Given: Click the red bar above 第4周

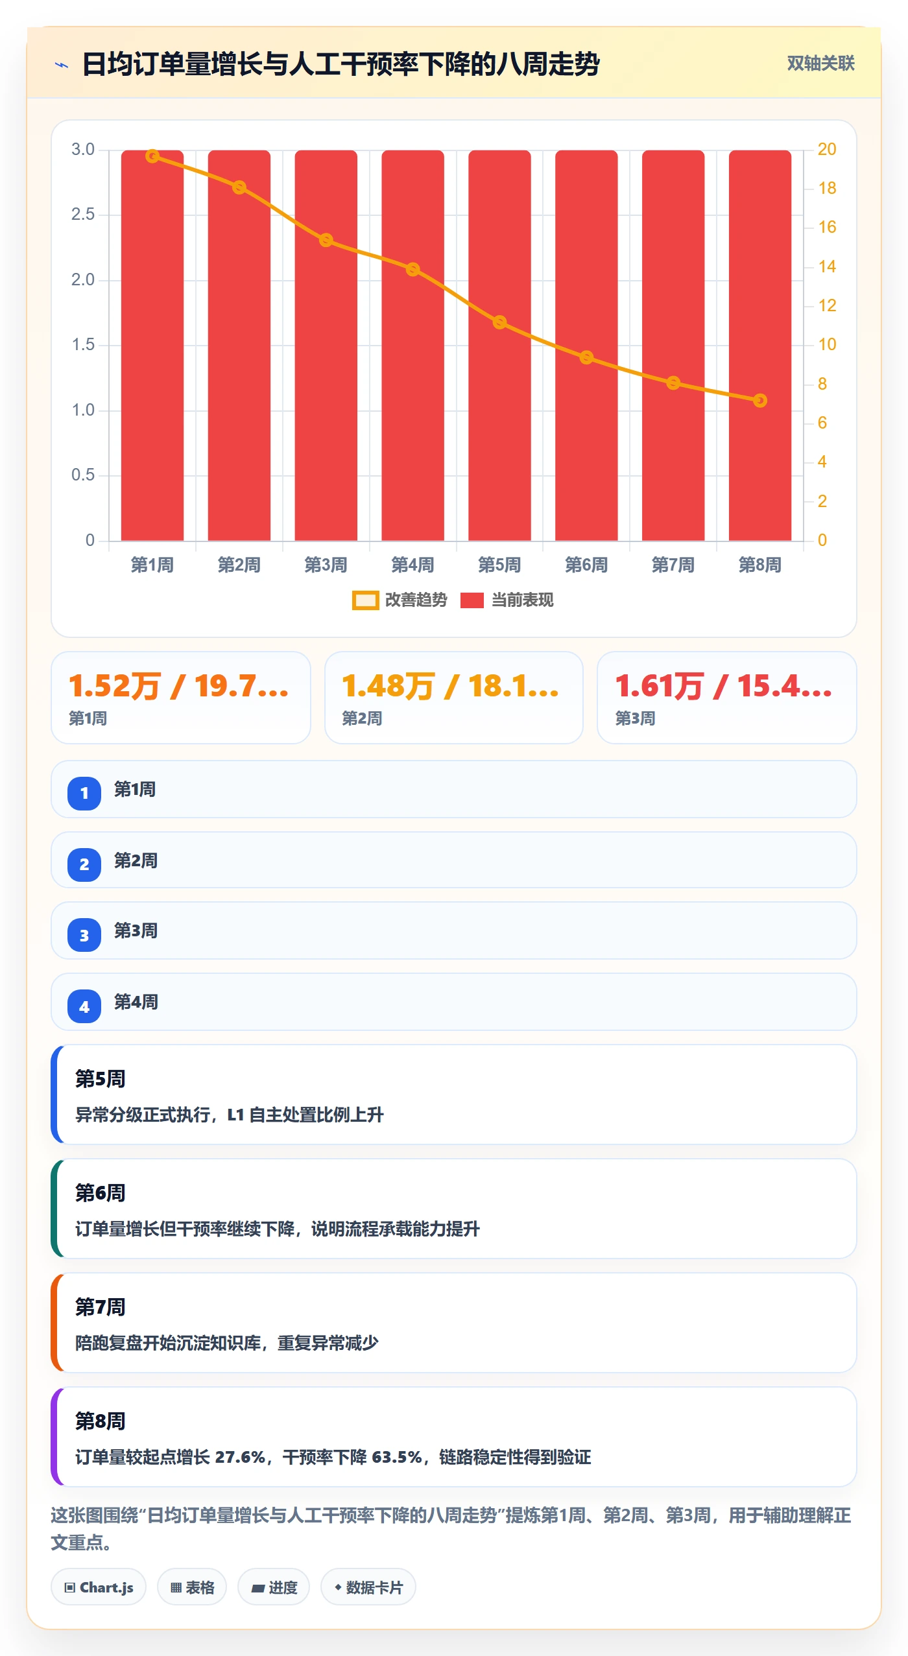Looking at the screenshot, I should [413, 345].
